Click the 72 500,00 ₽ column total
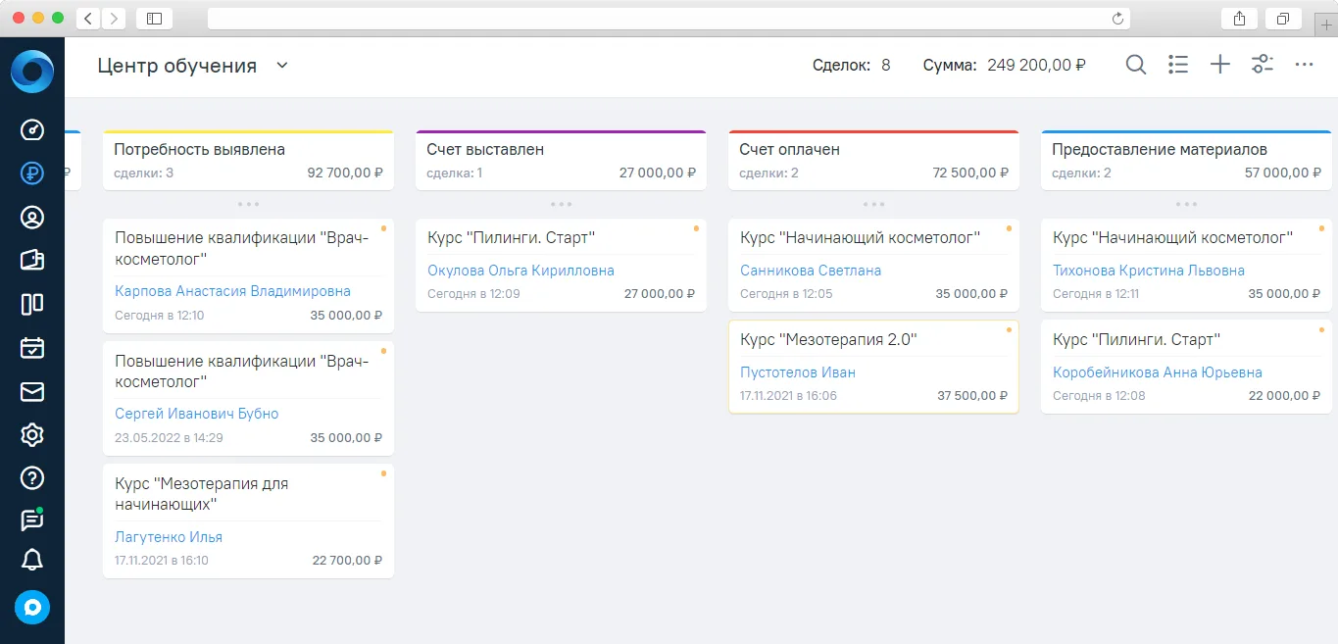Viewport: 1338px width, 644px height. click(970, 173)
